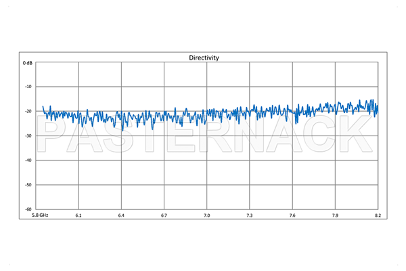Select the -40 y-axis label
The width and height of the screenshot is (406, 271).
28,161
